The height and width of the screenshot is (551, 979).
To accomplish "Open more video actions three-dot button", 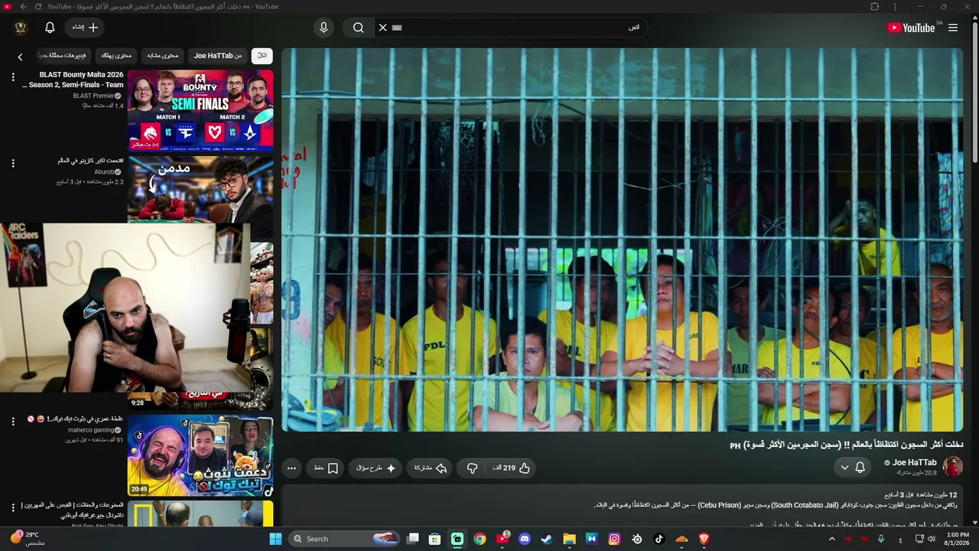I will [x=291, y=468].
